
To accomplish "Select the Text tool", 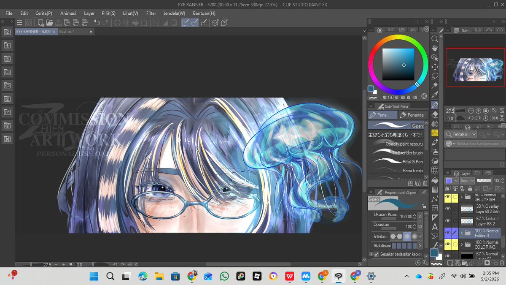I will pyautogui.click(x=435, y=228).
